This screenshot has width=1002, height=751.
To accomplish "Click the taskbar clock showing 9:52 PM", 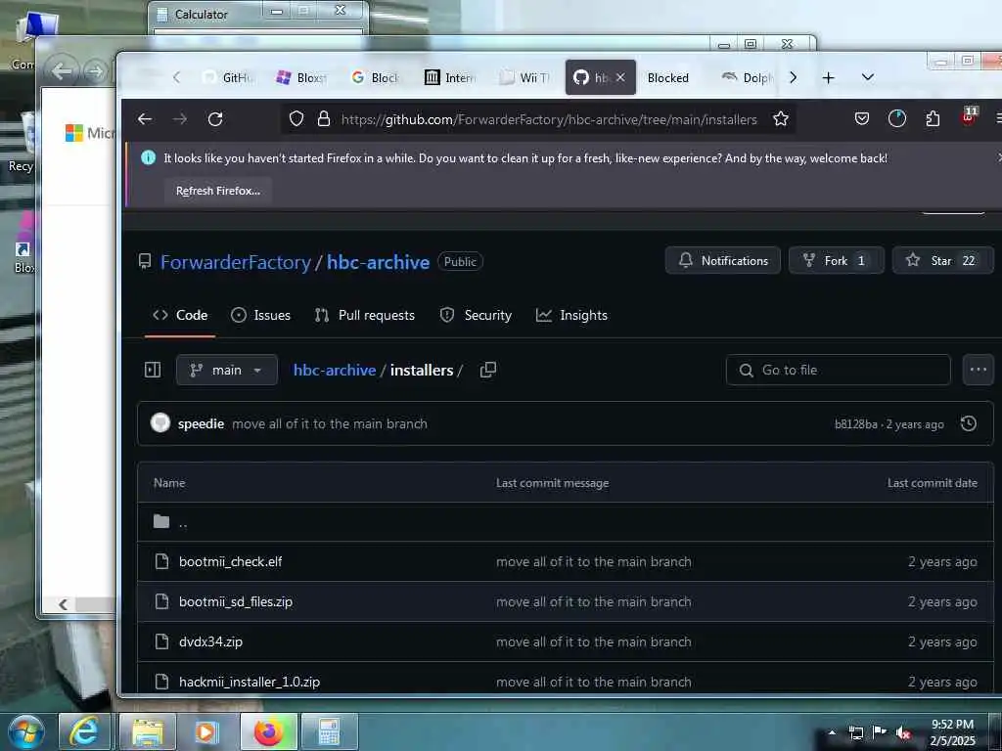I will coord(952,732).
